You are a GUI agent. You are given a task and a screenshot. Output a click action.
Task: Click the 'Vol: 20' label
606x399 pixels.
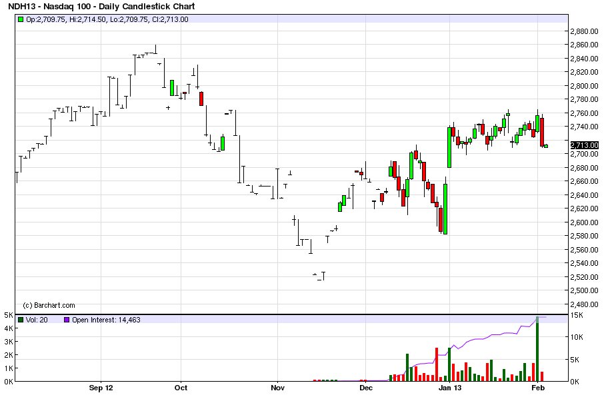37,320
